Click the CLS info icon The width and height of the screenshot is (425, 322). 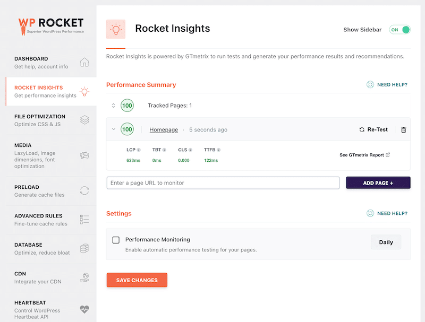pos(190,150)
